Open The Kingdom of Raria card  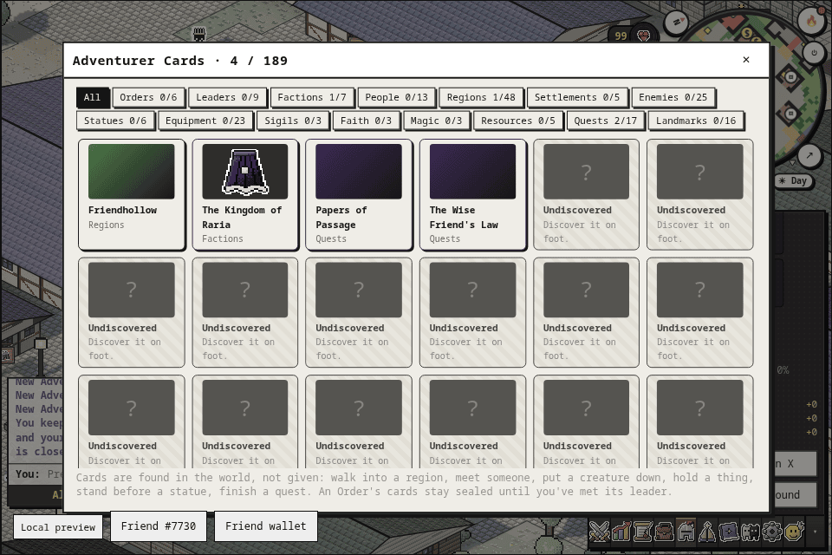(x=245, y=194)
